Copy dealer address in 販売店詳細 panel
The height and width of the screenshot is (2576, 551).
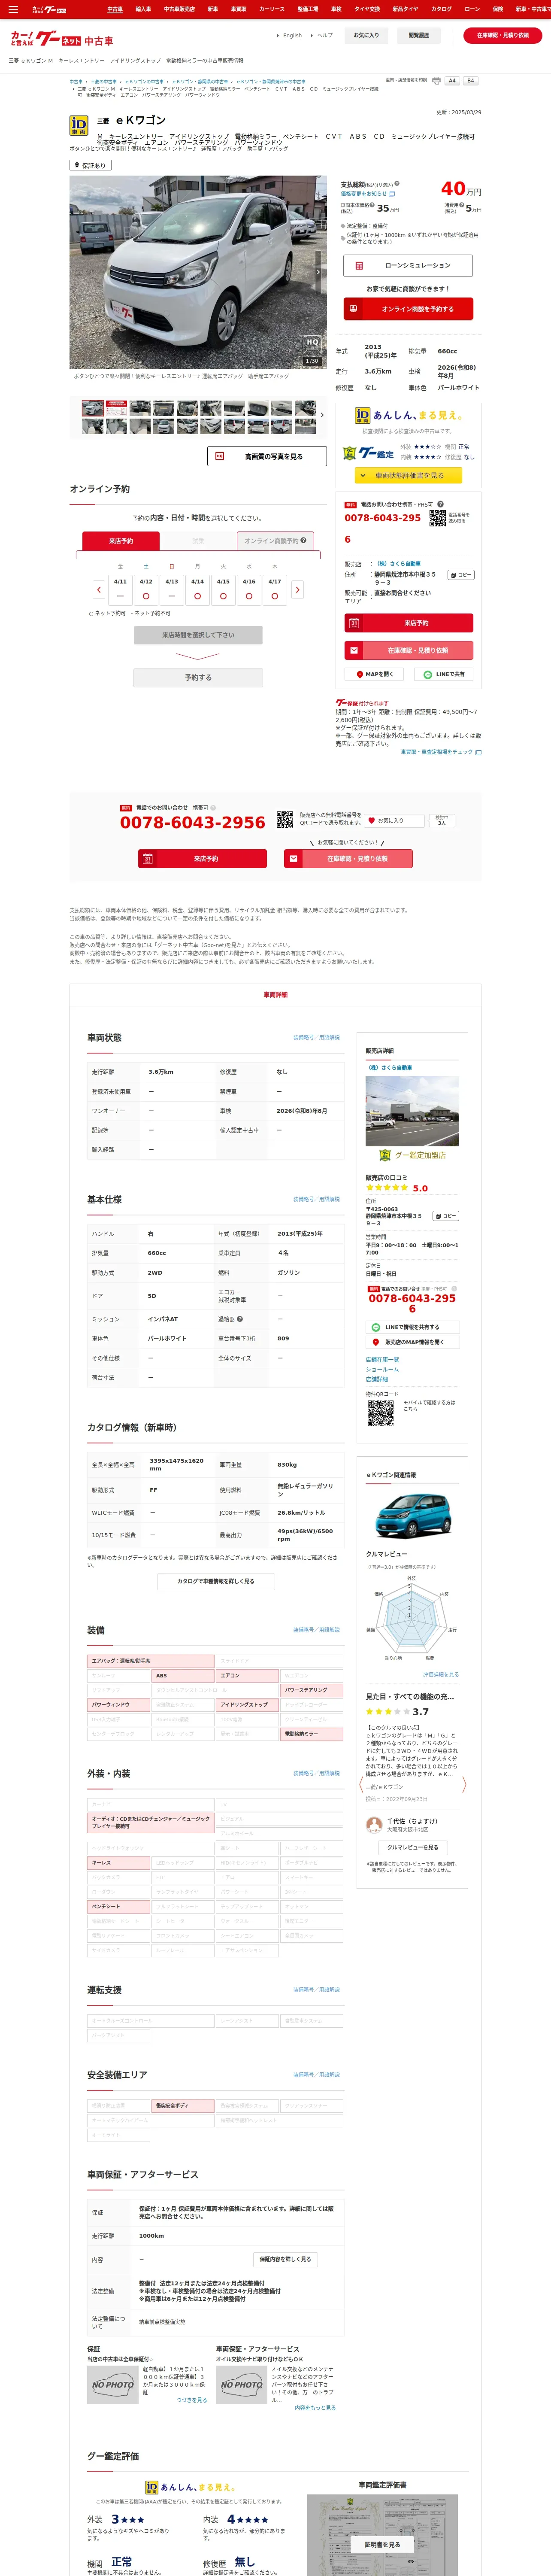[x=445, y=1216]
